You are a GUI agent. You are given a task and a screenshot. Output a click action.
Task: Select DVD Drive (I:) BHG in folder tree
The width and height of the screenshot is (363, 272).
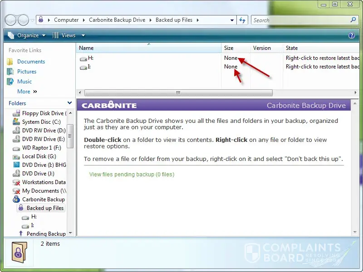click(39, 165)
